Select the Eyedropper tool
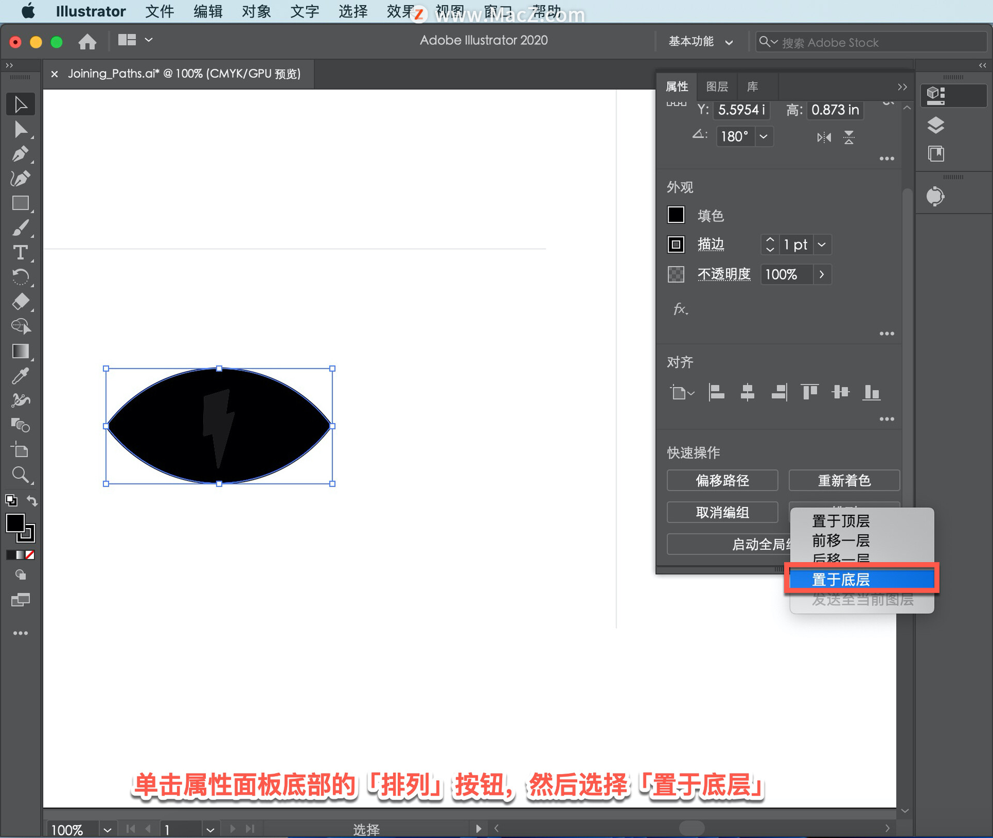Screen dimensions: 993x838 [20, 376]
